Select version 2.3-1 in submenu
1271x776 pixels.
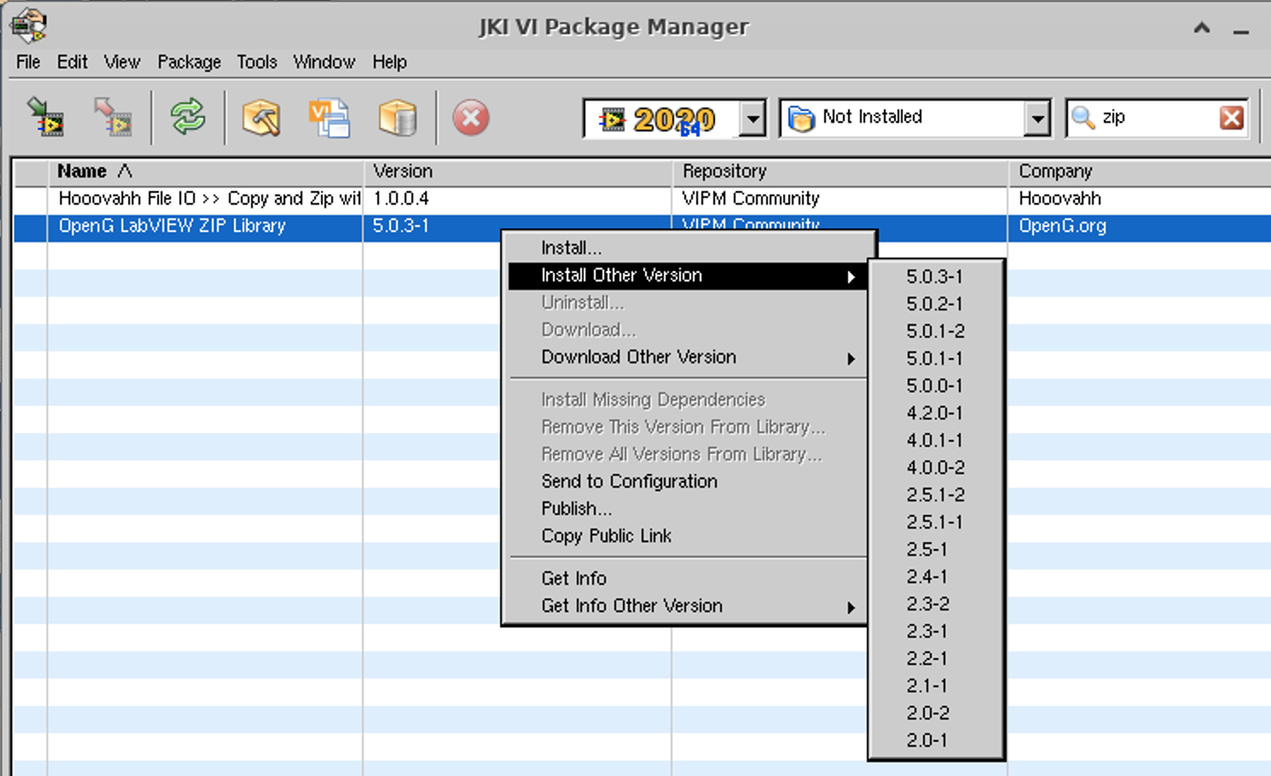[x=935, y=632]
